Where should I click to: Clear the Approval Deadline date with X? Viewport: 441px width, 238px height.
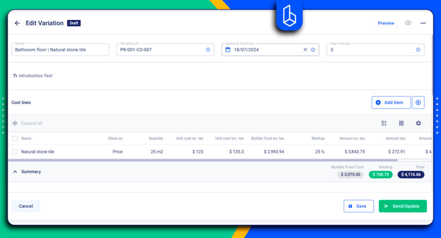tap(305, 50)
